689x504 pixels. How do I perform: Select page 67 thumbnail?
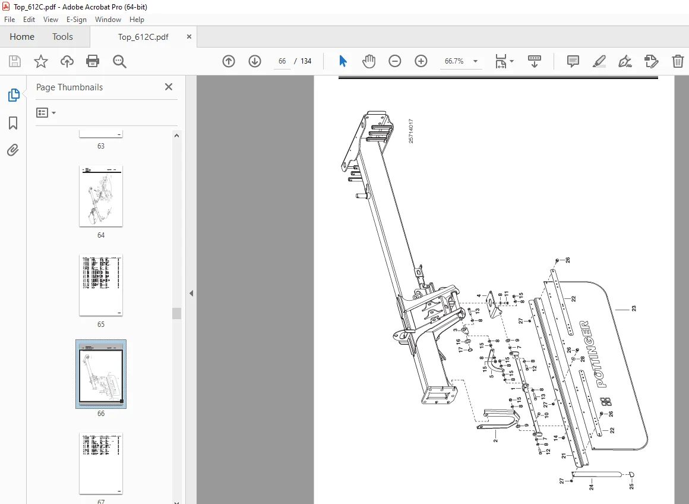point(100,463)
